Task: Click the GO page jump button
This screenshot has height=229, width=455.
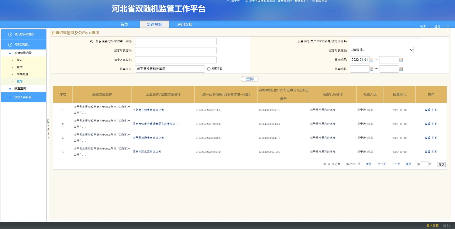Action: coord(441,164)
